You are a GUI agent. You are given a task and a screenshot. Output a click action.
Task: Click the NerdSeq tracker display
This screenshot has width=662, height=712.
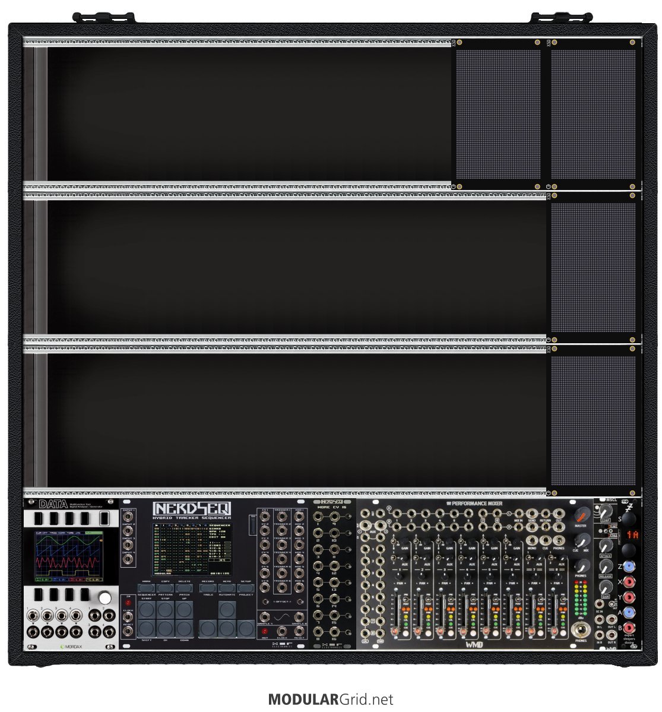click(x=191, y=549)
